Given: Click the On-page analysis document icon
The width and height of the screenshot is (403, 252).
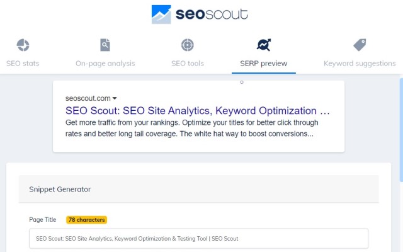Looking at the screenshot, I should pos(105,45).
